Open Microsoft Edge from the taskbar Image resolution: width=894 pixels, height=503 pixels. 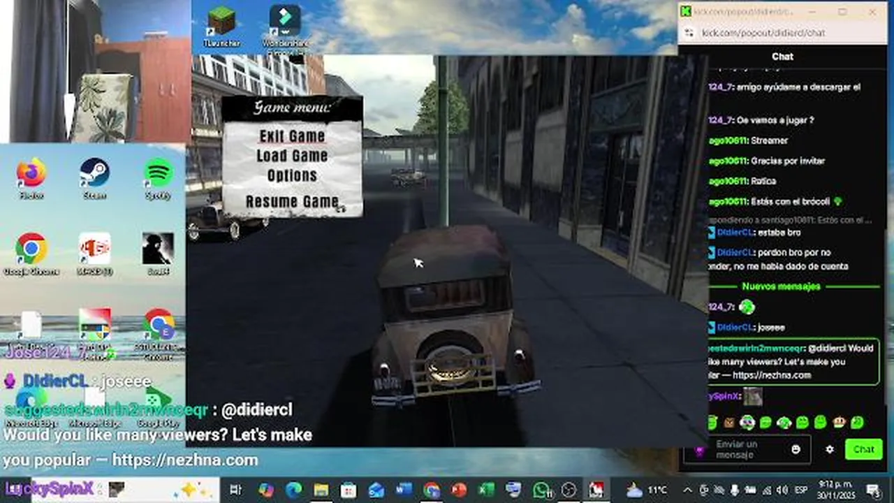(293, 490)
